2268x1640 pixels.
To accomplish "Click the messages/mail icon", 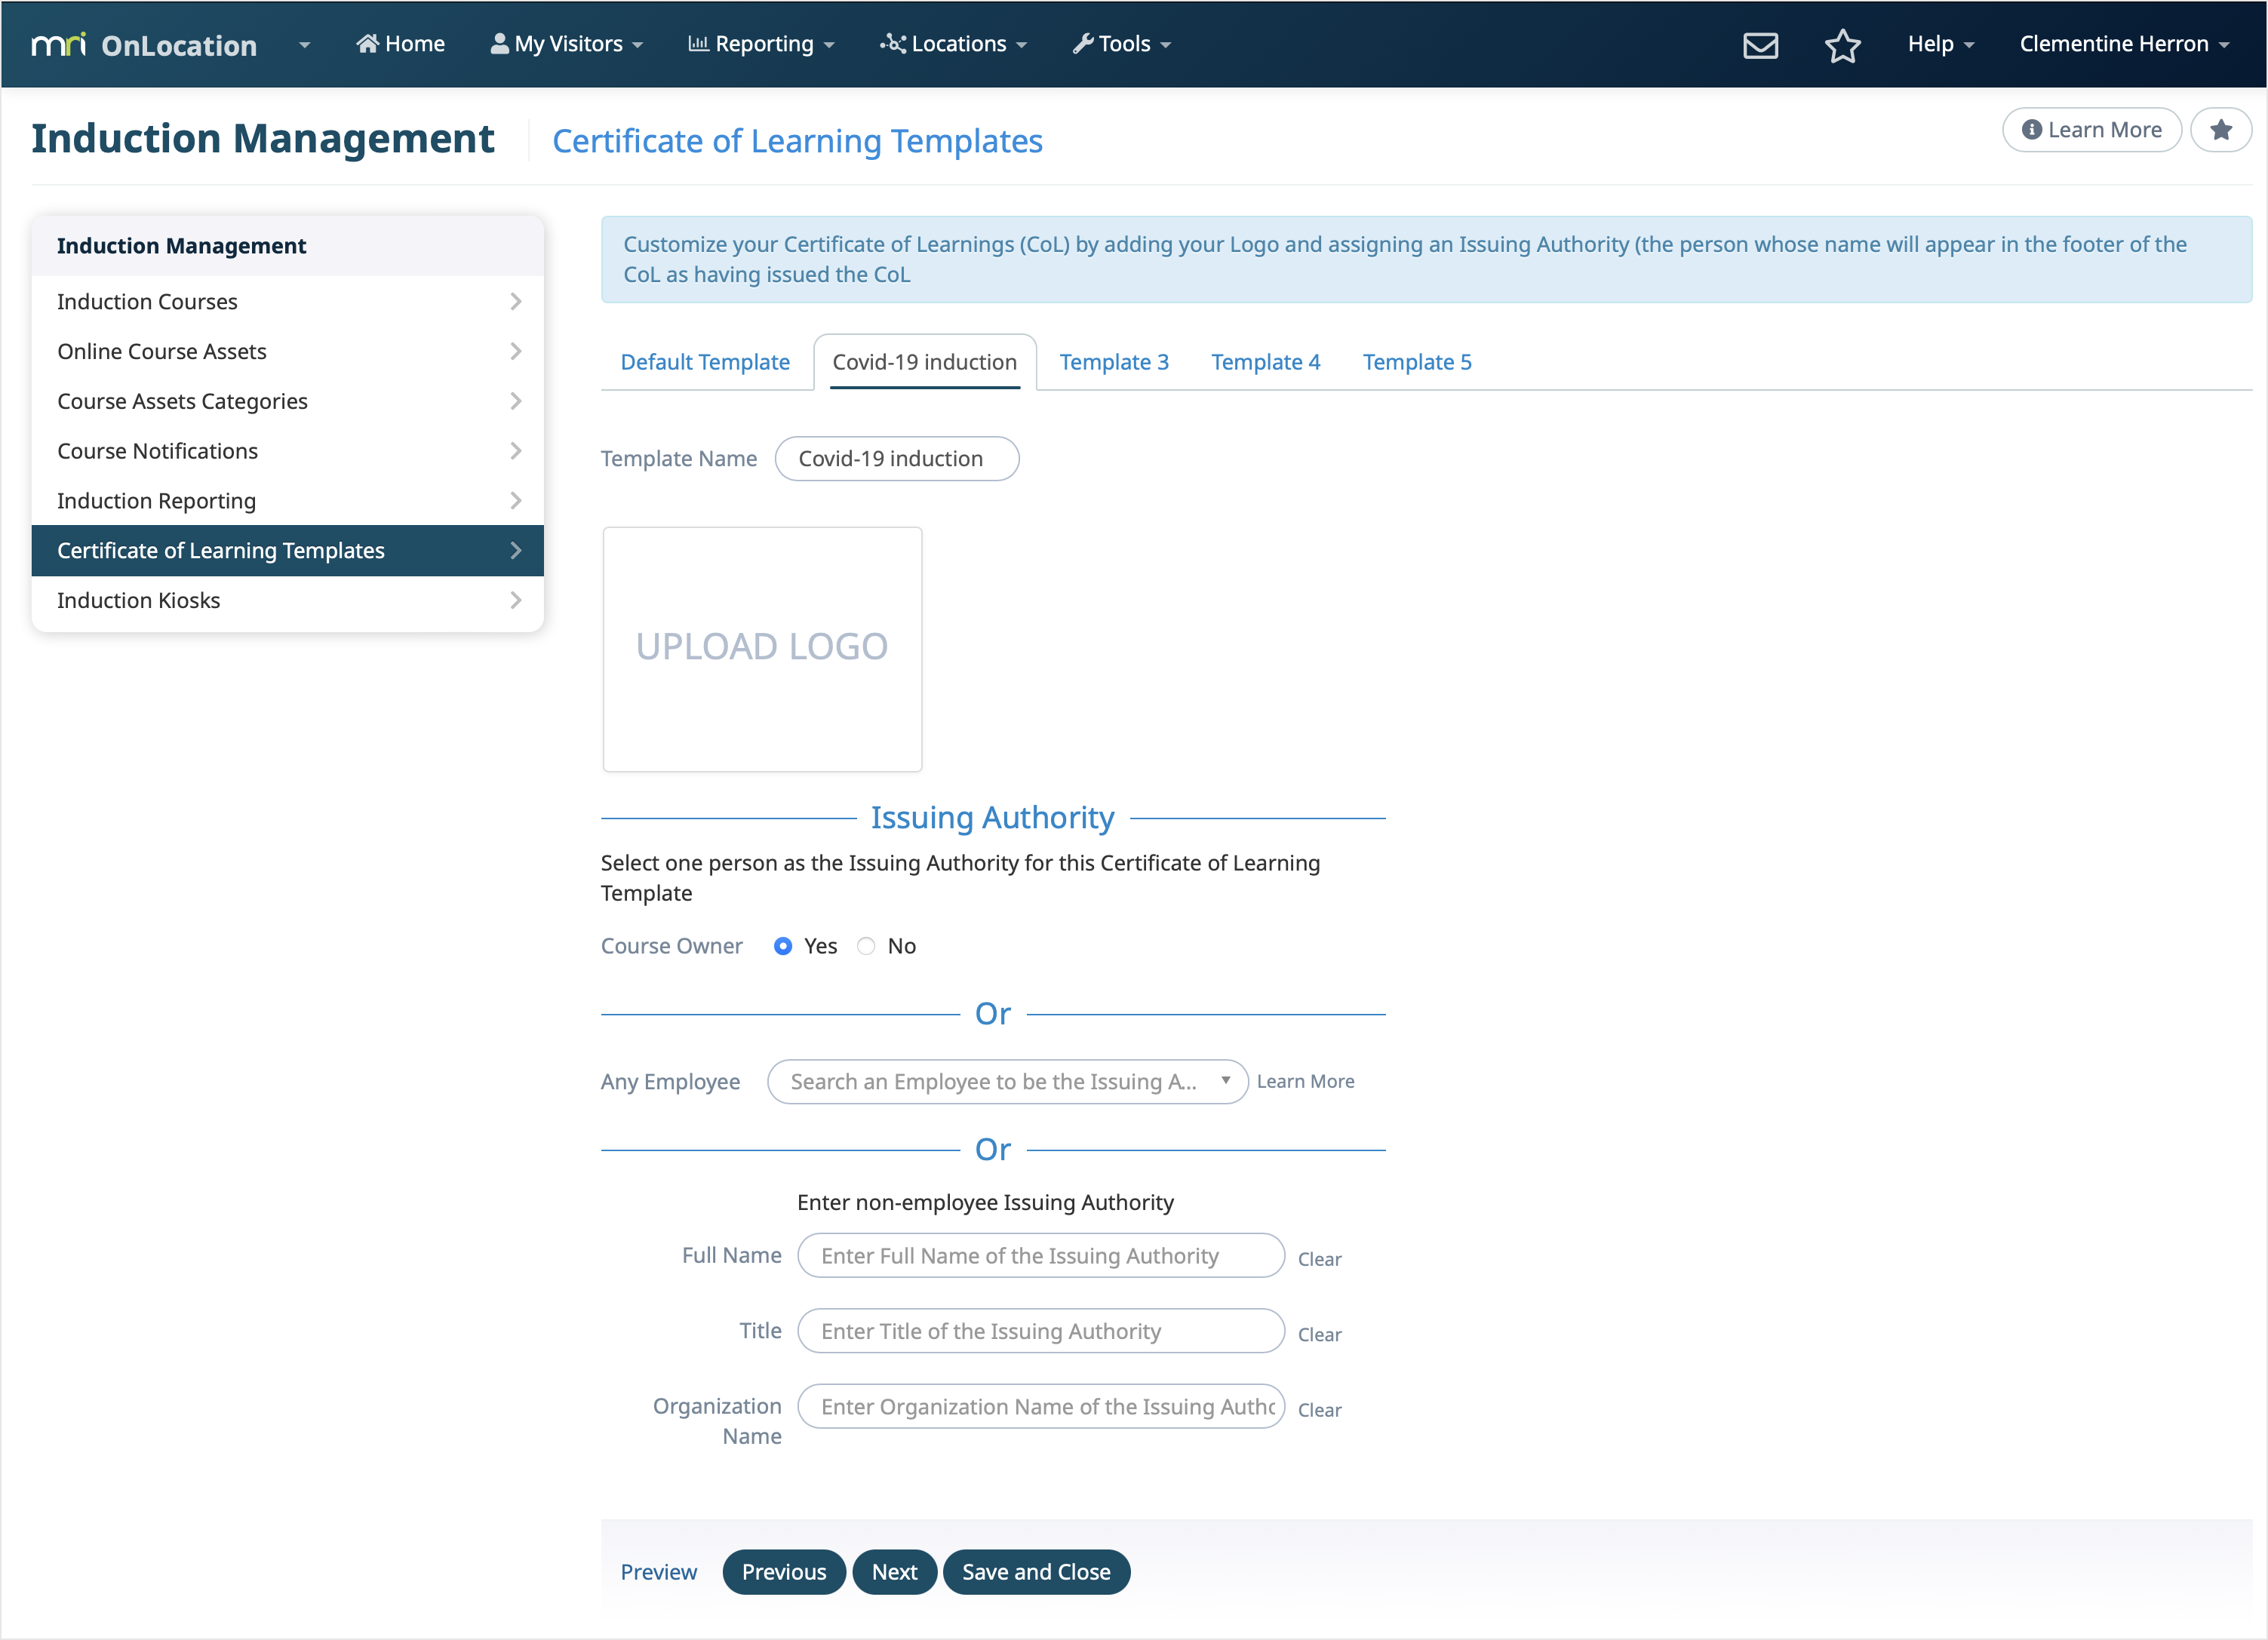I will [x=1759, y=44].
